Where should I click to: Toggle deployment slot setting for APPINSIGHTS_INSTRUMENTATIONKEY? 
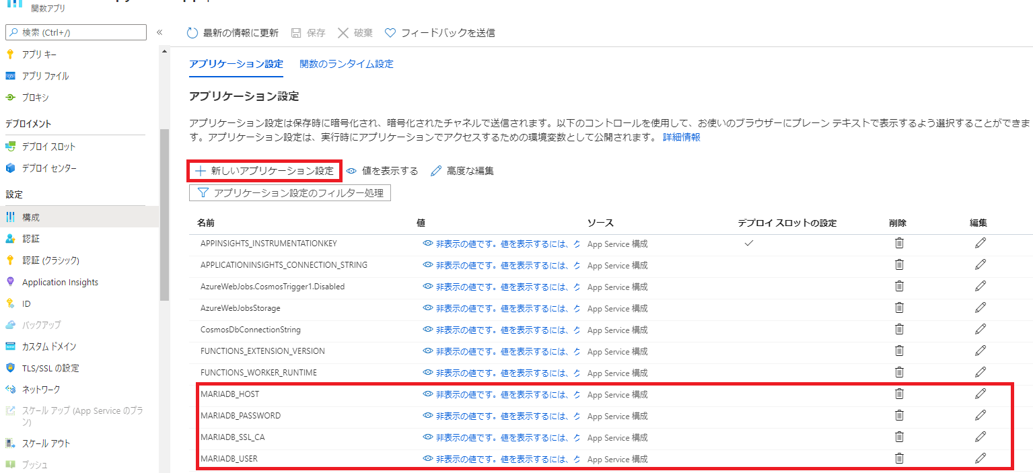click(748, 244)
